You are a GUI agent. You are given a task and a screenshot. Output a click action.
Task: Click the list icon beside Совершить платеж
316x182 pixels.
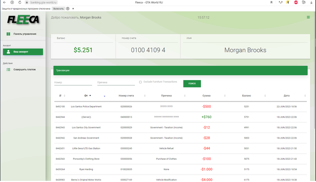[8, 69]
